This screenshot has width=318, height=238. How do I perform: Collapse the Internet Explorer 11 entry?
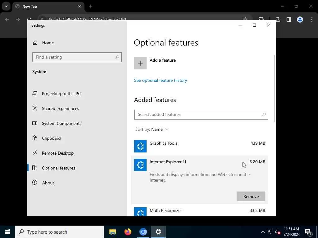click(200, 165)
